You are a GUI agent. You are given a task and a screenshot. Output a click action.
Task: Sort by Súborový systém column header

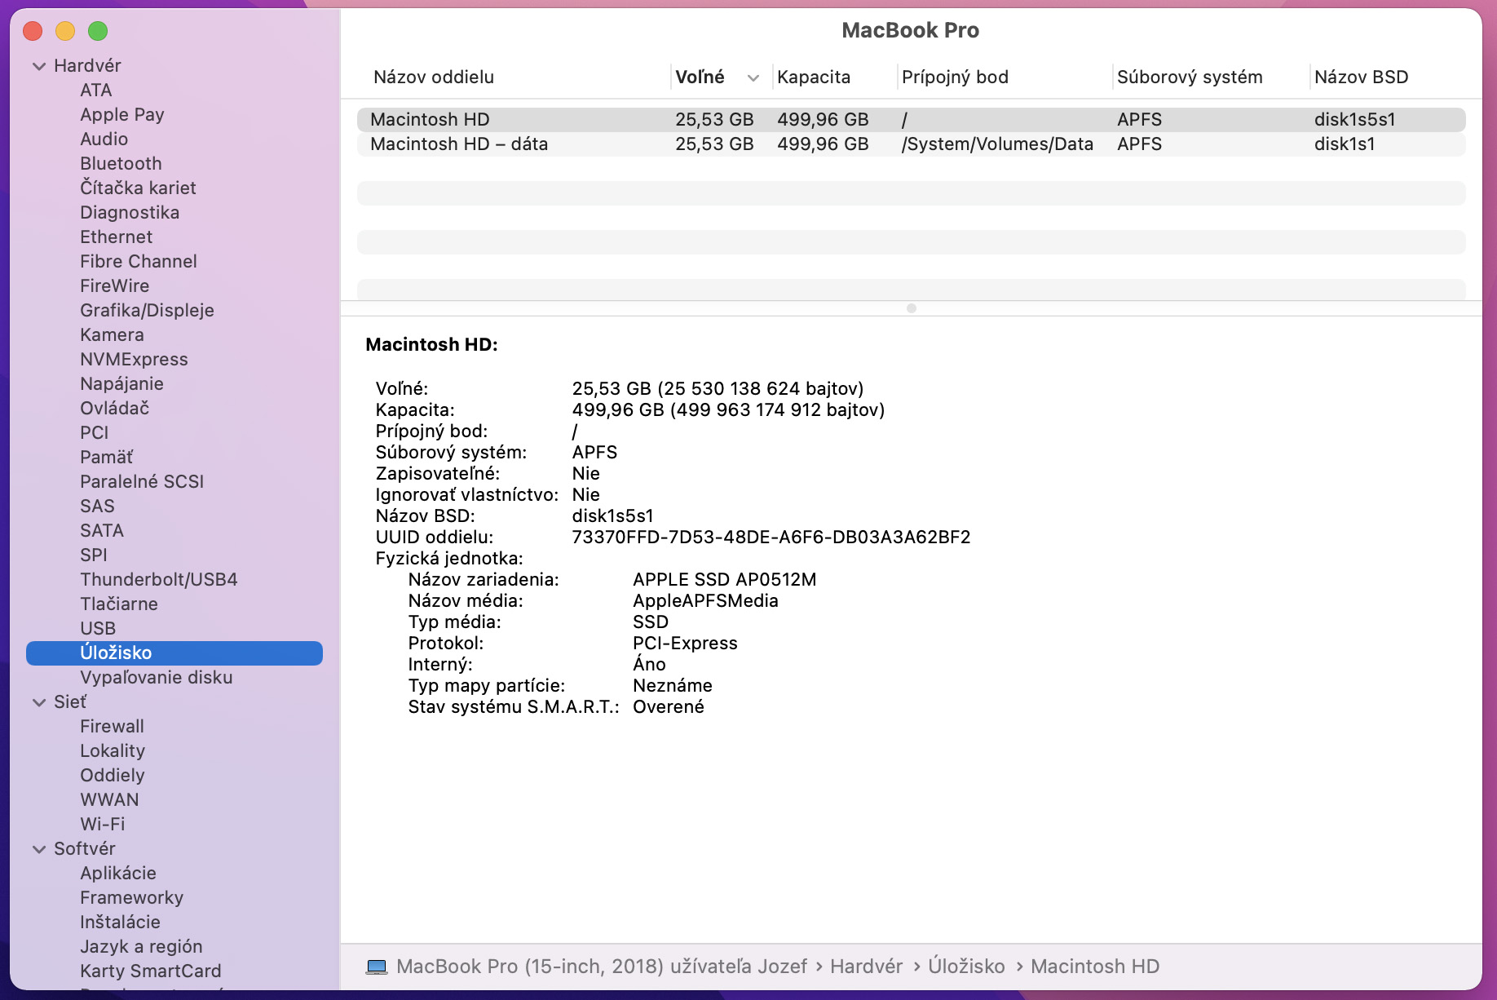pyautogui.click(x=1190, y=77)
